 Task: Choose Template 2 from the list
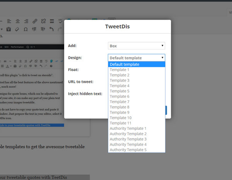[136, 75]
